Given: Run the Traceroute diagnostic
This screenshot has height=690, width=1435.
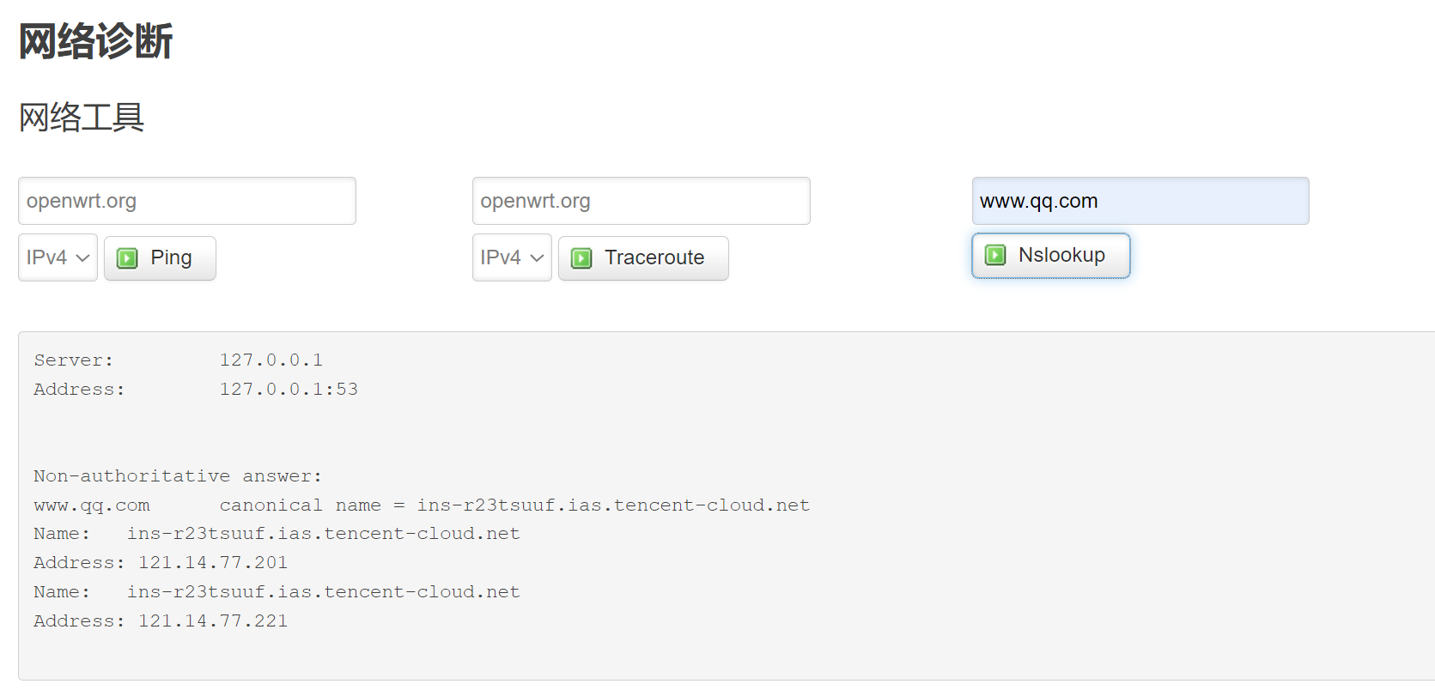Looking at the screenshot, I should point(643,257).
